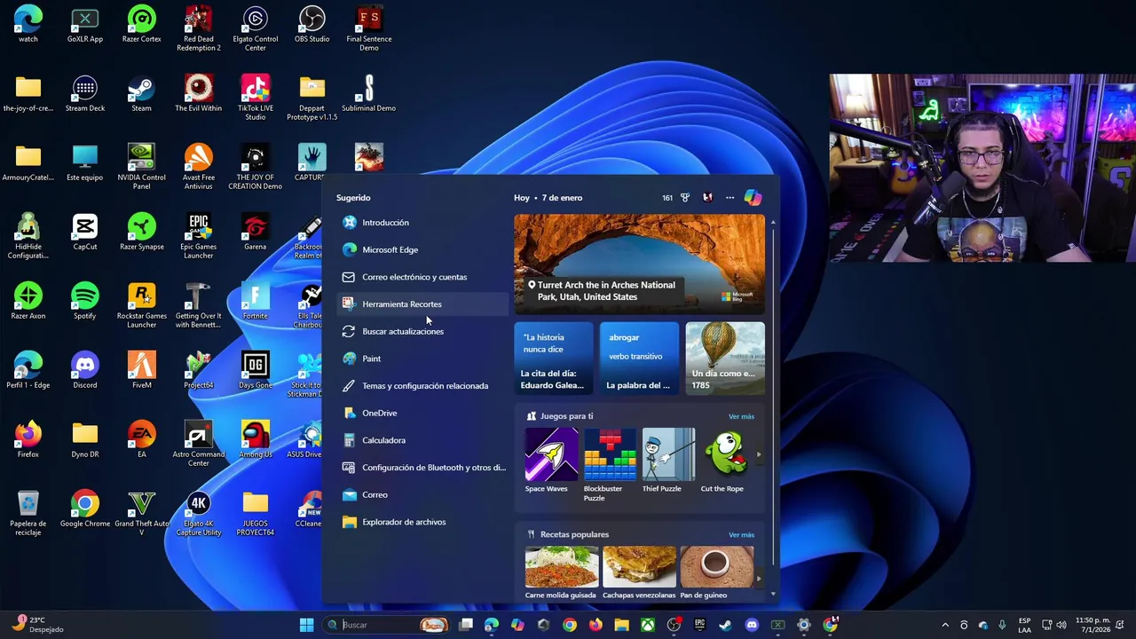Click the profile avatar in search panel header
Image resolution: width=1136 pixels, height=639 pixels.
707,198
